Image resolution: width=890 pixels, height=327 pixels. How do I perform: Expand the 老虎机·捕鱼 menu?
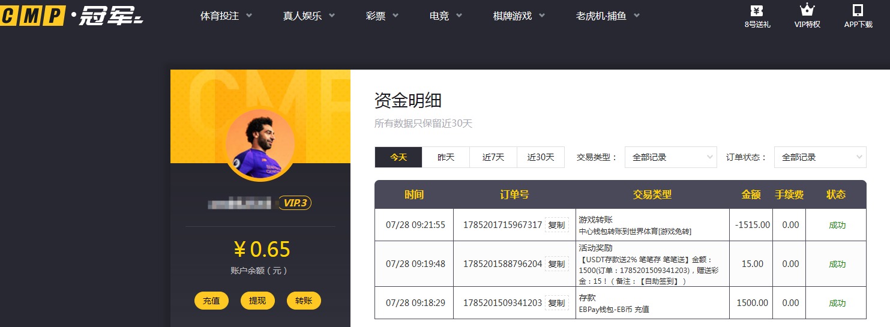608,16
